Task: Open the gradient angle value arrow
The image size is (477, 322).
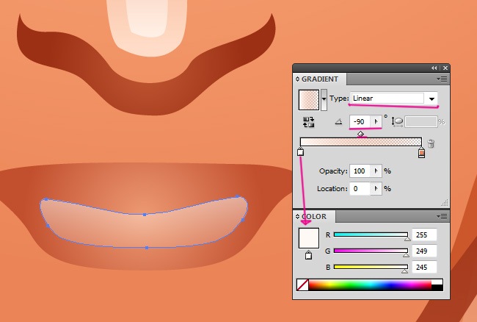Action: click(377, 121)
